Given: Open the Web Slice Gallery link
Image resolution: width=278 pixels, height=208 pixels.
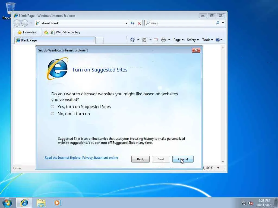Looking at the screenshot, I should (x=65, y=32).
